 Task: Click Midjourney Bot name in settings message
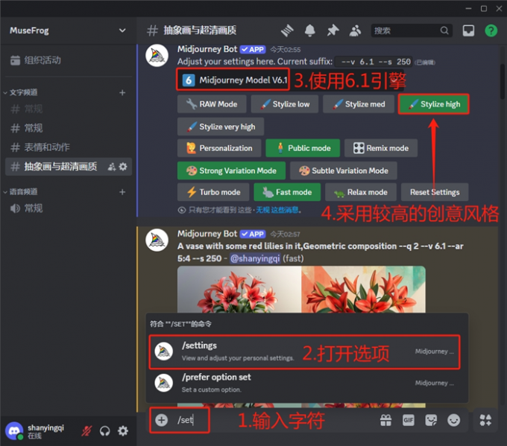coord(207,49)
